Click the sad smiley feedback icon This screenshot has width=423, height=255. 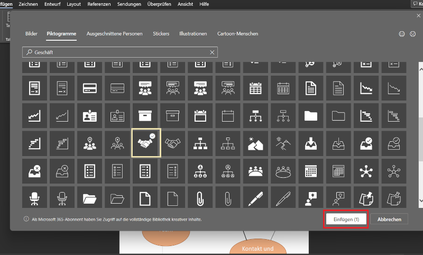click(412, 34)
